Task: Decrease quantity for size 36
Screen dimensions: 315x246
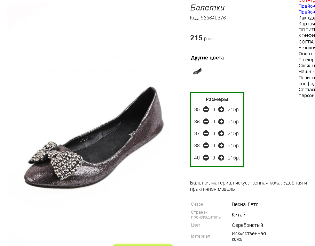Action: click(206, 122)
